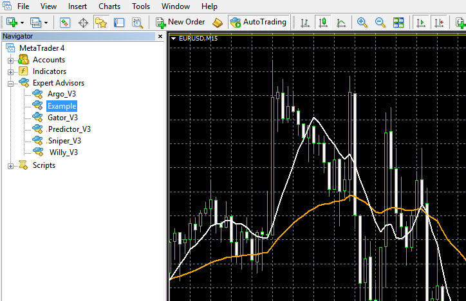Expand the Indicators tree node
The image size is (466, 301).
pos(10,72)
